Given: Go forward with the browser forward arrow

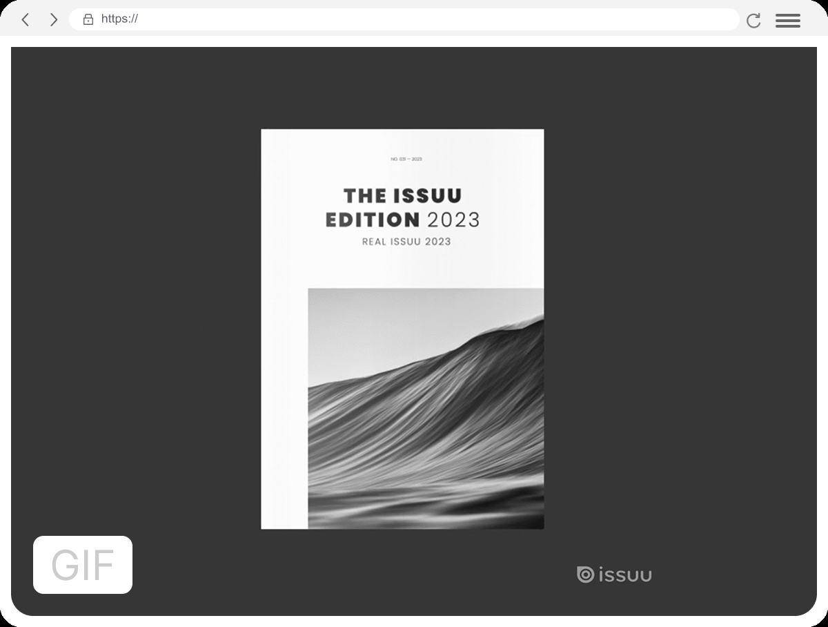Looking at the screenshot, I should tap(53, 19).
